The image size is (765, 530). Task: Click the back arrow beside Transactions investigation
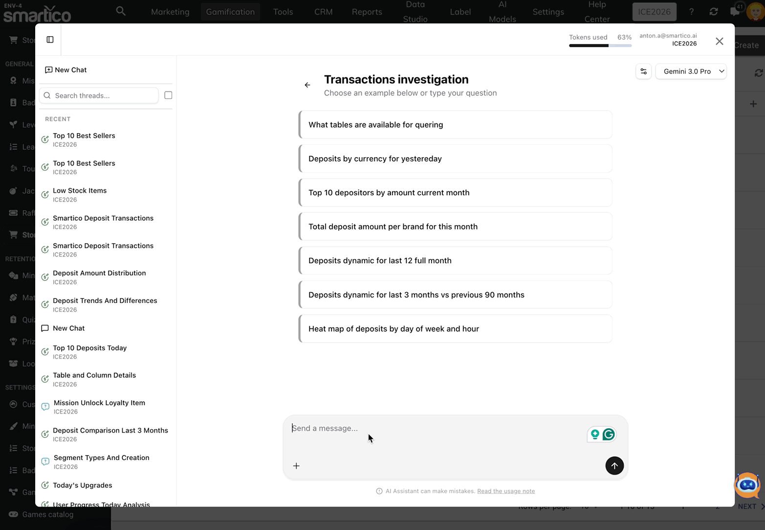tap(307, 85)
